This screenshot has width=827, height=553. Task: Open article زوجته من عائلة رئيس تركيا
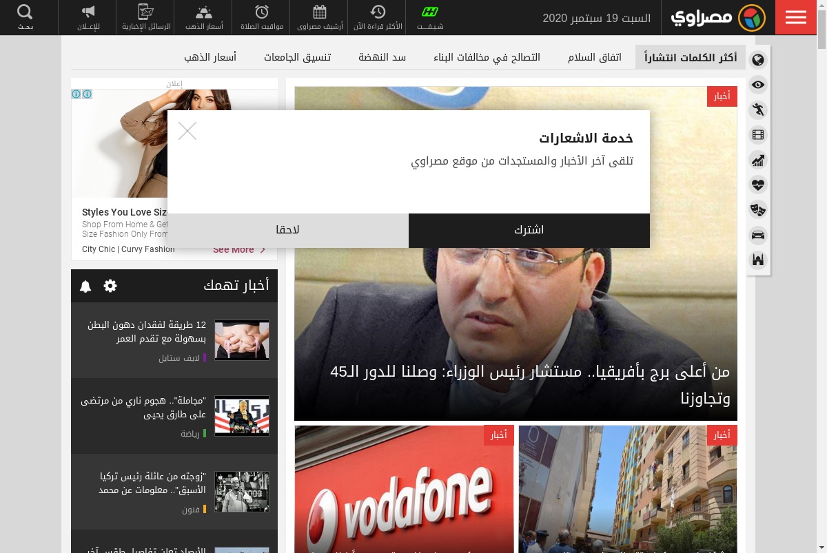click(152, 483)
